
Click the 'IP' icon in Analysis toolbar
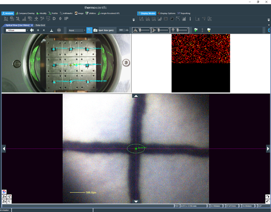(x=66, y=19)
